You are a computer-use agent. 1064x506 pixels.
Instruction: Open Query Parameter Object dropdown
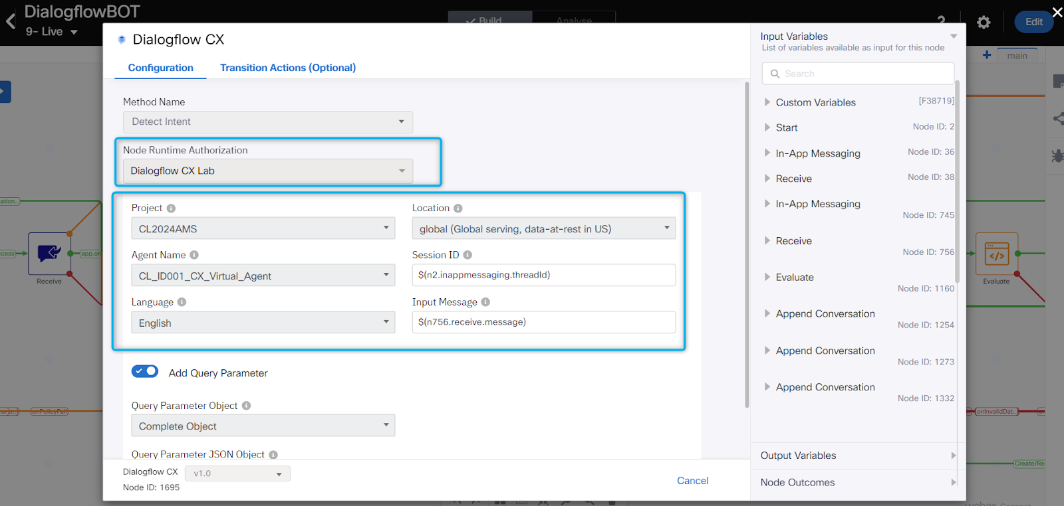(x=263, y=426)
